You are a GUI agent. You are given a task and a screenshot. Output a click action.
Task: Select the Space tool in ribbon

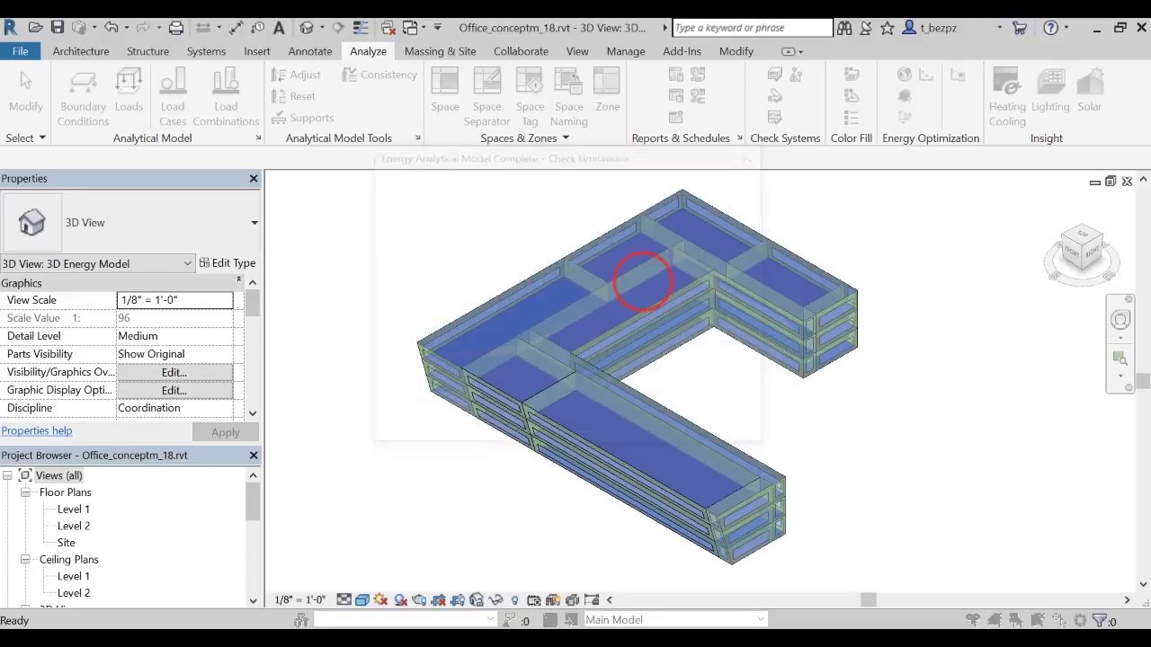[x=445, y=90]
